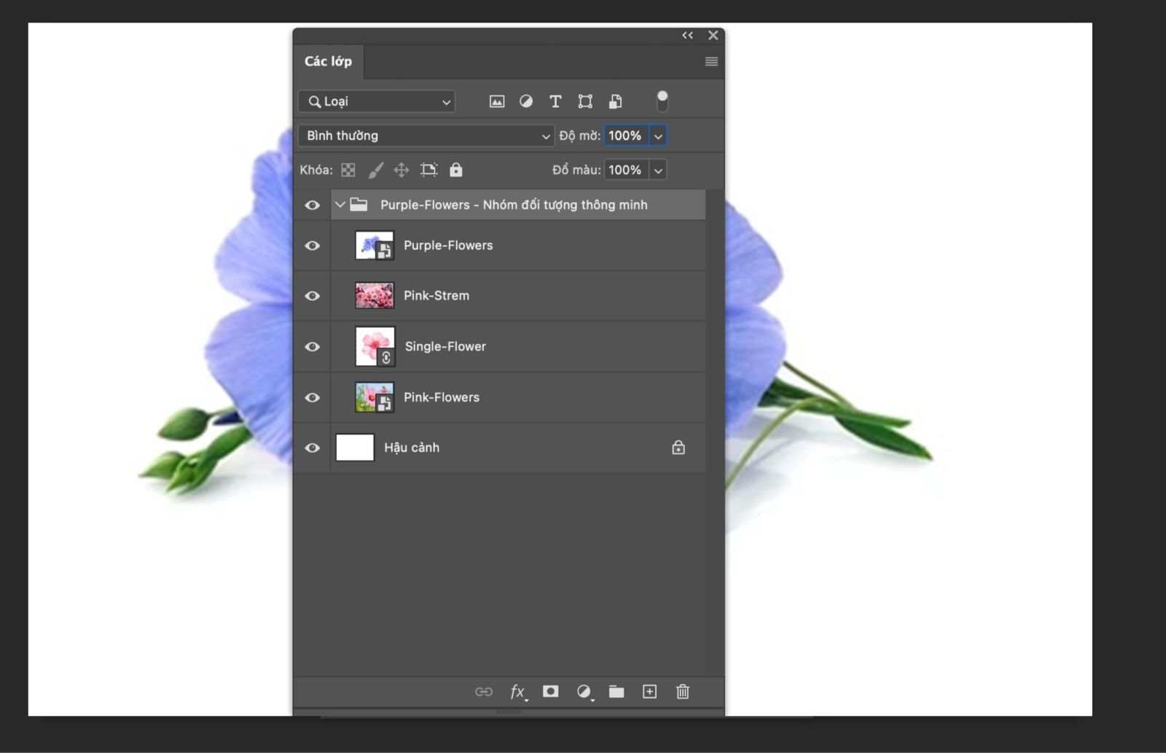Switch to the Các lớp tab
The height and width of the screenshot is (753, 1166).
pos(328,61)
